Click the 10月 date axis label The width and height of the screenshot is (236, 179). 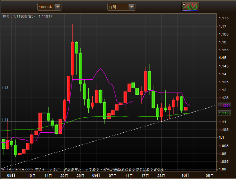click(185, 175)
